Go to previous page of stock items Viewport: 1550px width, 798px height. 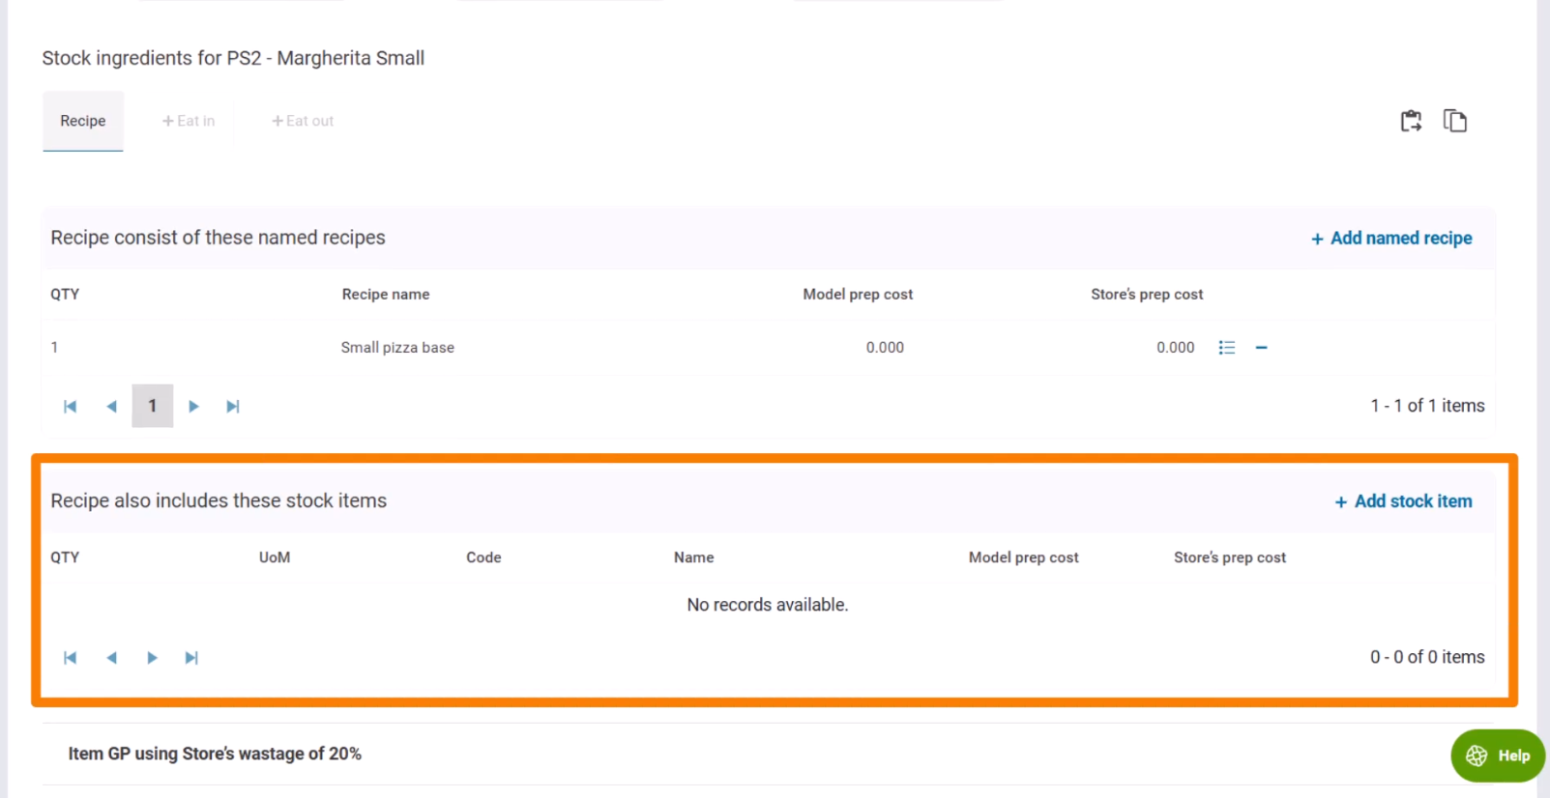pyautogui.click(x=111, y=658)
